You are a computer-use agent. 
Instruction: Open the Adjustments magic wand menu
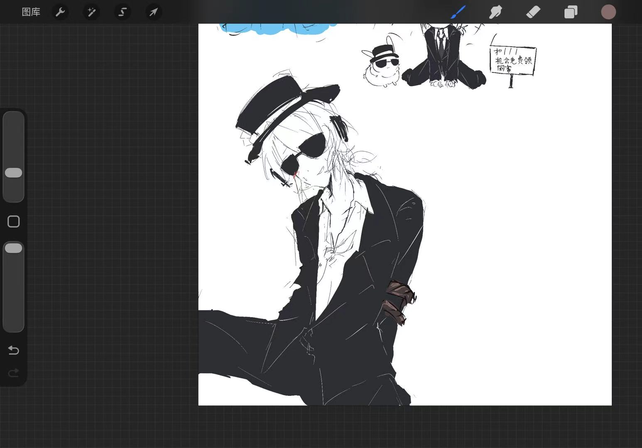[91, 12]
